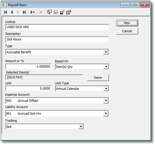Image resolution: width=155 pixels, height=144 pixels.
Task: Click the Lookup field with USED SICK HRS
Action: click(x=57, y=27)
